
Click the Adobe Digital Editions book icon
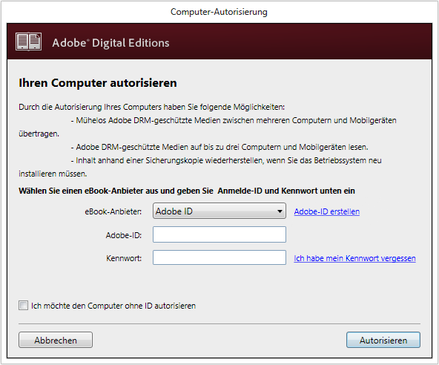29,42
